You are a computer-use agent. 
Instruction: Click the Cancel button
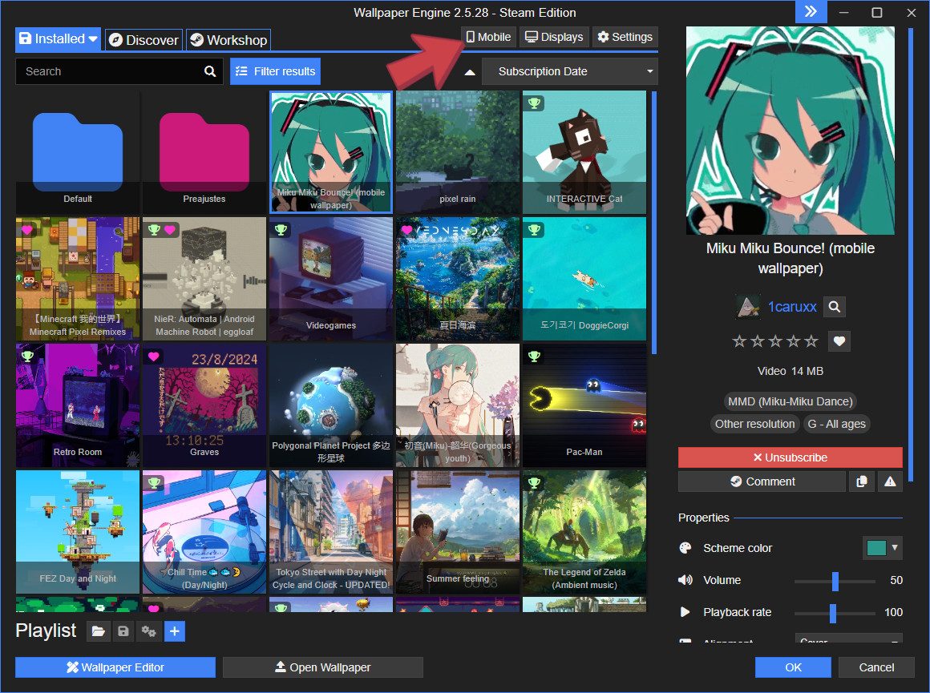coord(876,667)
